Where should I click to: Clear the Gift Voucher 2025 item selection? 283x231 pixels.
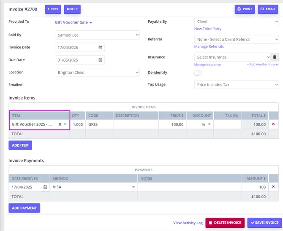pyautogui.click(x=60, y=124)
